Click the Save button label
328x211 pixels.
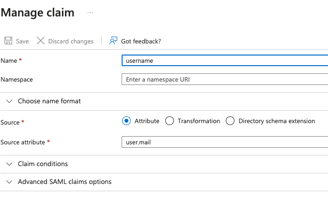coord(22,42)
